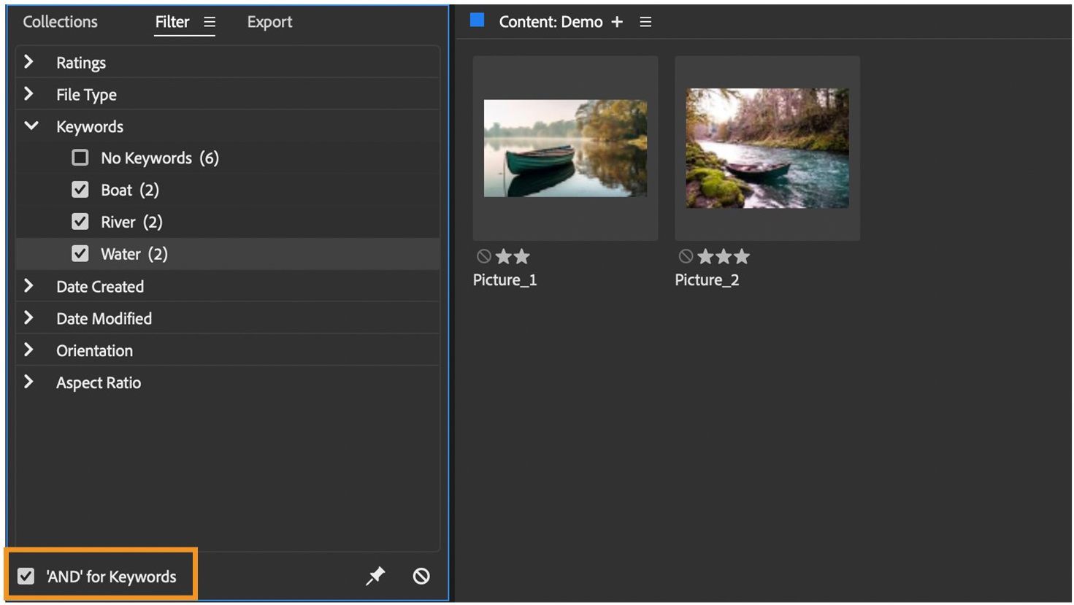1074x605 pixels.
Task: Click the third star on Picture_2's rating
Action: point(741,256)
